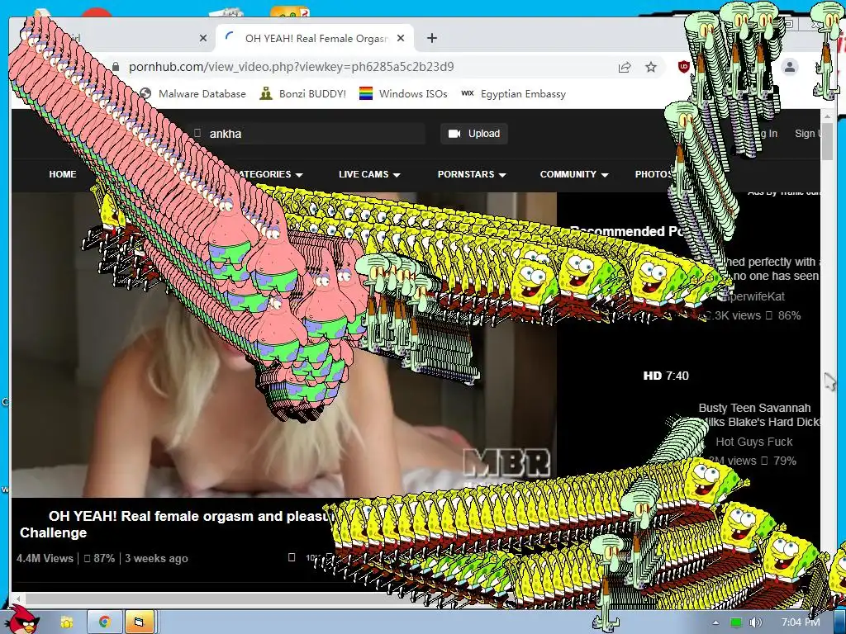The height and width of the screenshot is (634, 846).
Task: Click the '3 weeks ago' upload date
Action: tap(156, 559)
